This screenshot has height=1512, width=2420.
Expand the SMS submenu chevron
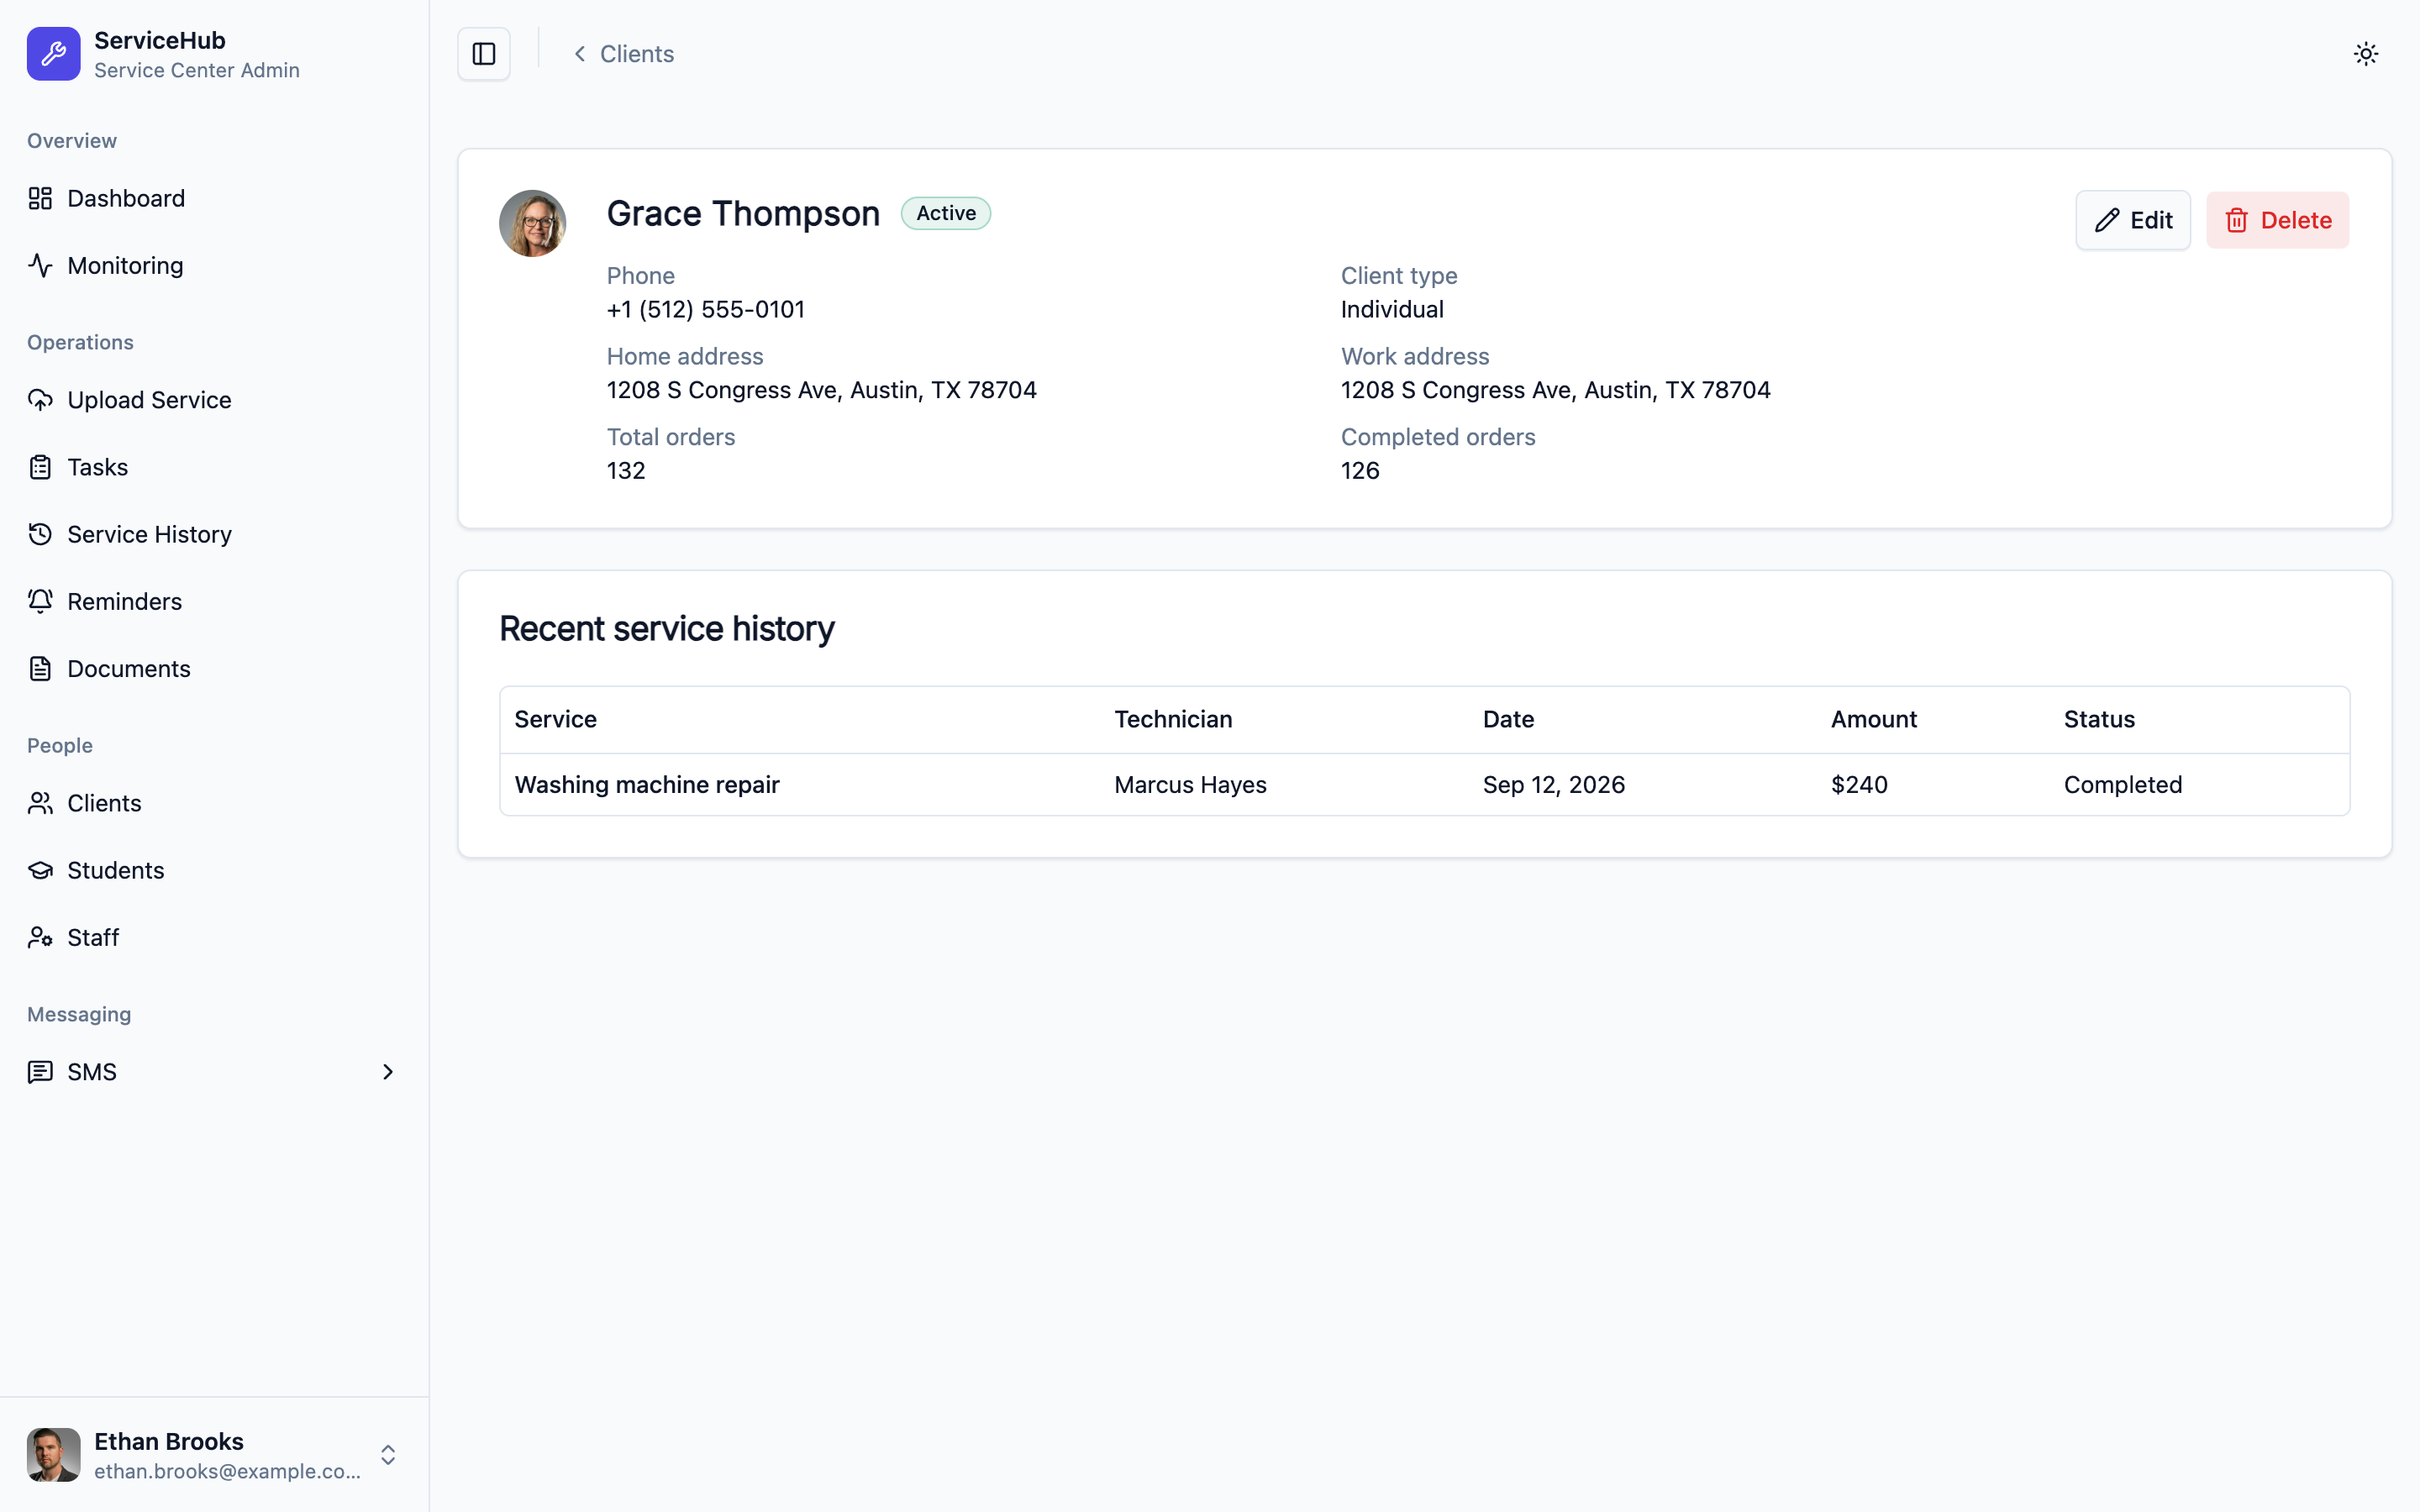point(388,1072)
